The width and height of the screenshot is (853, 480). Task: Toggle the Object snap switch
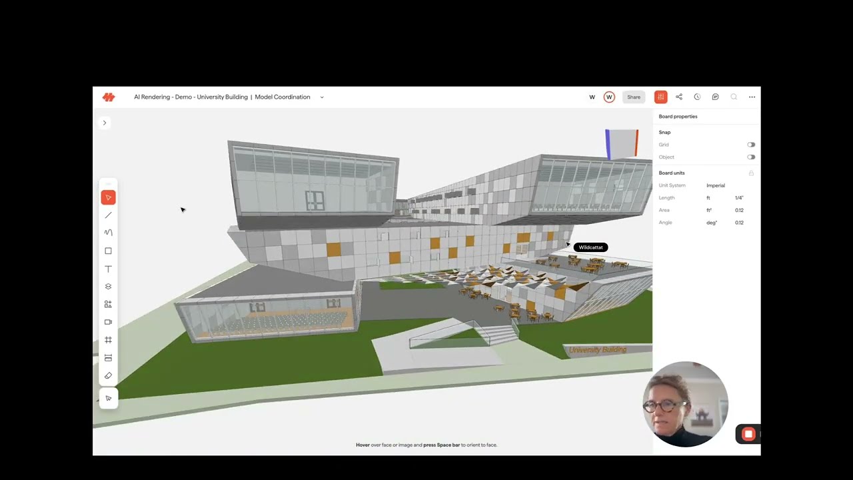[751, 157]
